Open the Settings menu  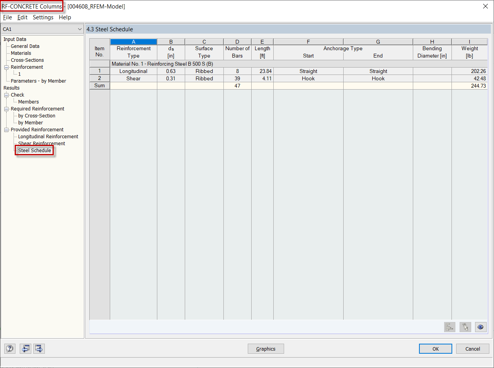pos(43,17)
